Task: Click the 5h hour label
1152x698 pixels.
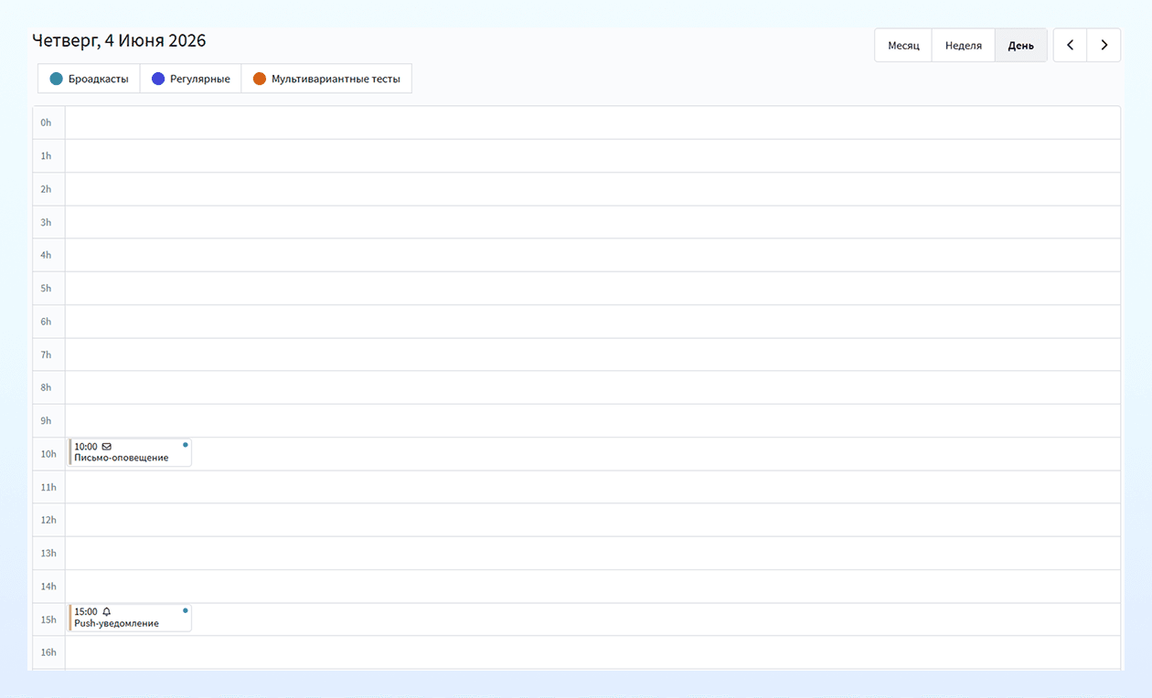Action: point(46,288)
